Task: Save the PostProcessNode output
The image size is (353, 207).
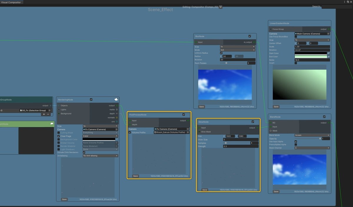Action: click(135, 176)
